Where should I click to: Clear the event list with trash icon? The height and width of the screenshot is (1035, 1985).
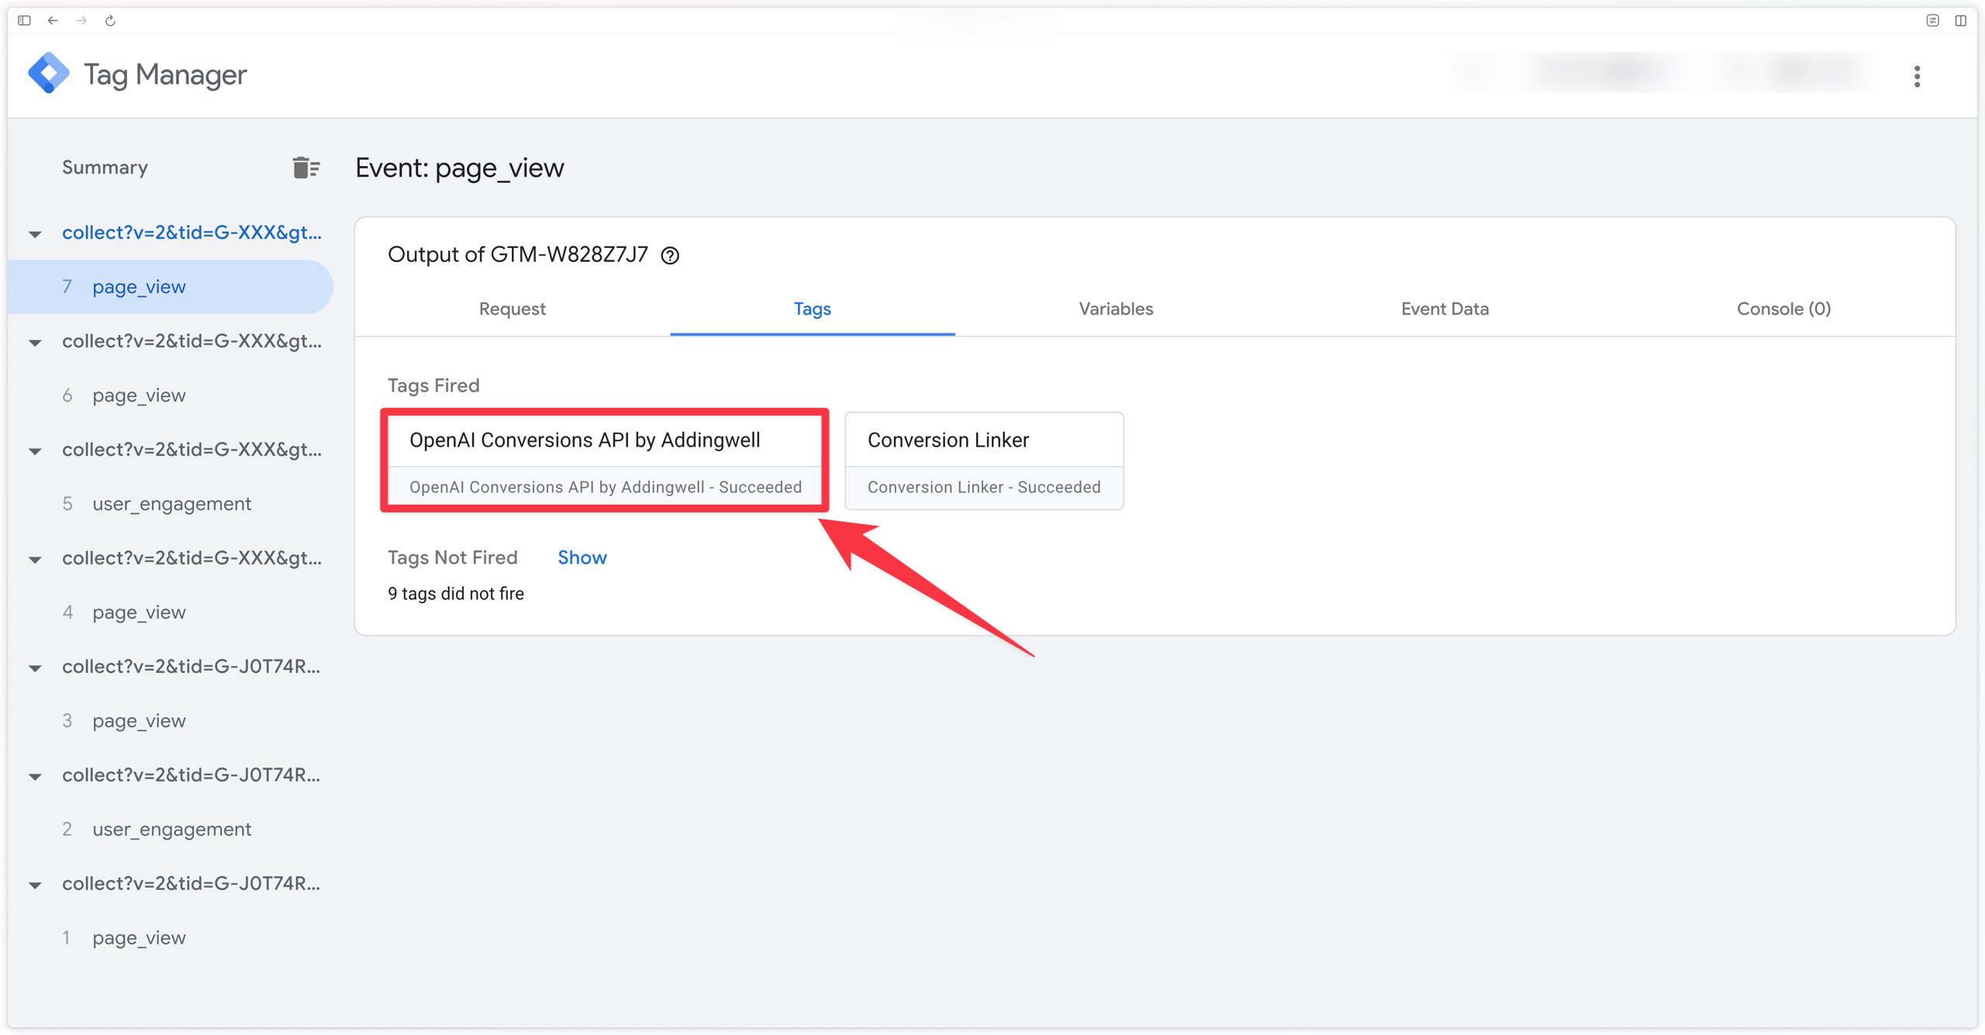(306, 167)
